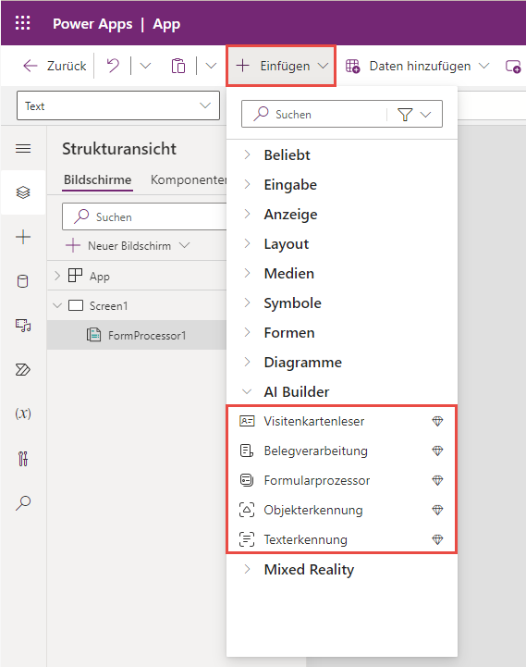The image size is (526, 667).
Task: Click premium diamond icon beside Visitenkartenleser
Action: coord(437,421)
